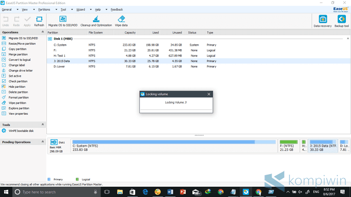Open the Help menu
Image resolution: width=351 pixels, height=197 pixels.
98,10
